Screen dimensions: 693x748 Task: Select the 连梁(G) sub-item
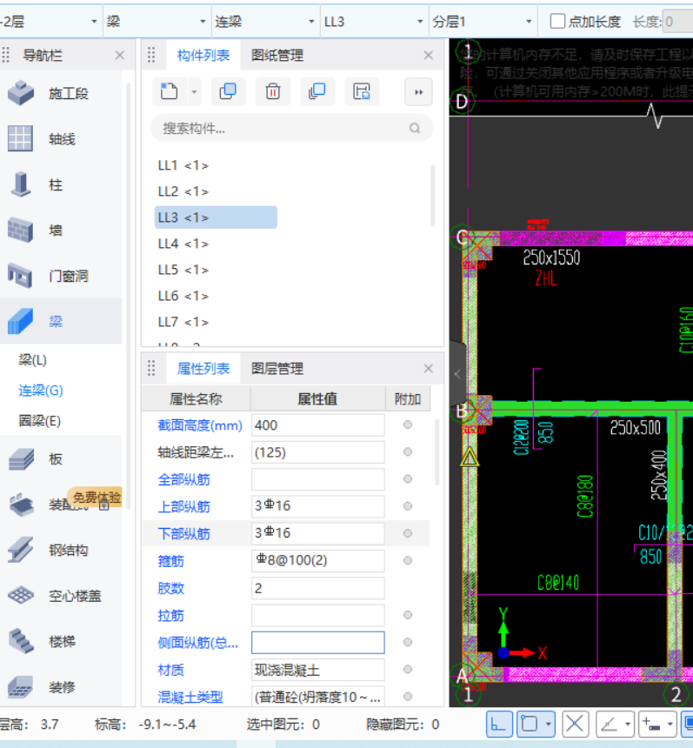pyautogui.click(x=41, y=391)
